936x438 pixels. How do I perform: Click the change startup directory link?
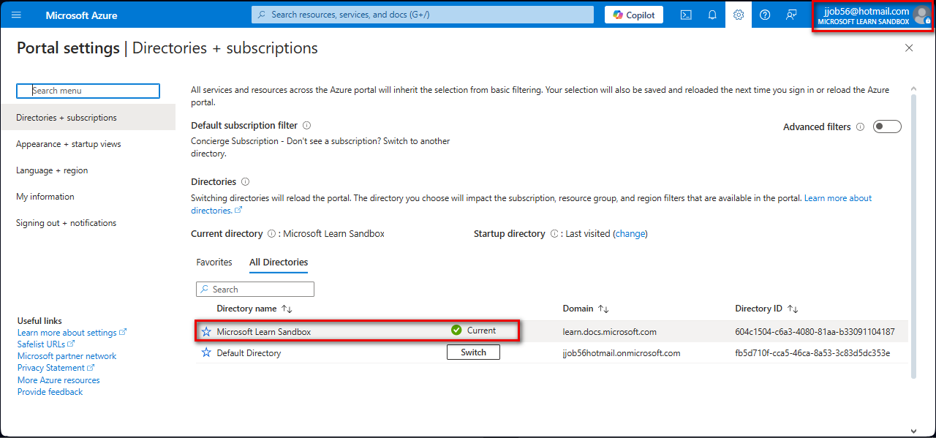coord(630,234)
